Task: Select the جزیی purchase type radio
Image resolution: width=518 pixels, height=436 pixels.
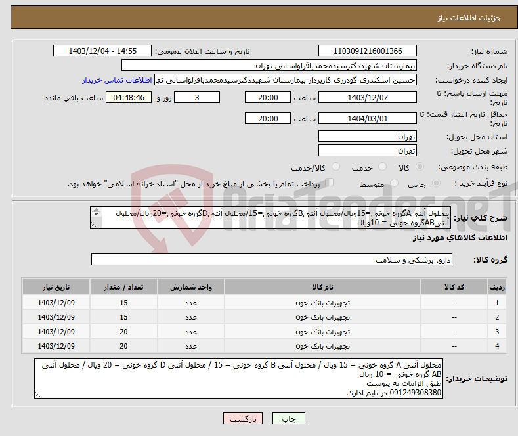Action: (x=436, y=183)
